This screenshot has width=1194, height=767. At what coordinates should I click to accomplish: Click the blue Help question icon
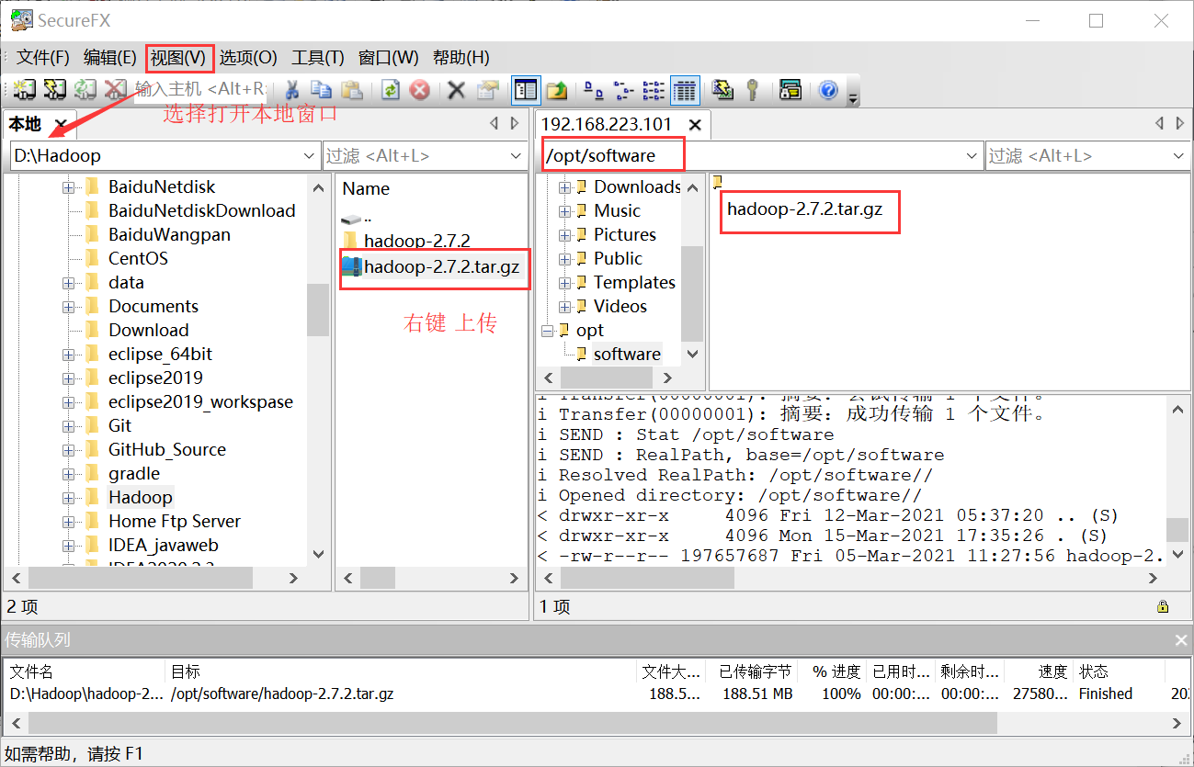[x=828, y=89]
